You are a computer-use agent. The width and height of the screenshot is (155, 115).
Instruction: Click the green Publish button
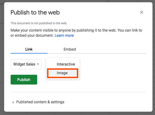(x=24, y=80)
